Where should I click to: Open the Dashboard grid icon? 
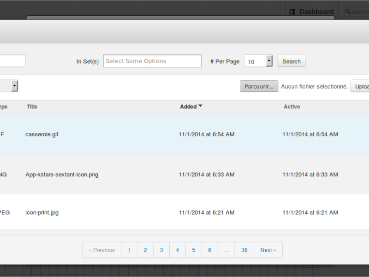[292, 12]
